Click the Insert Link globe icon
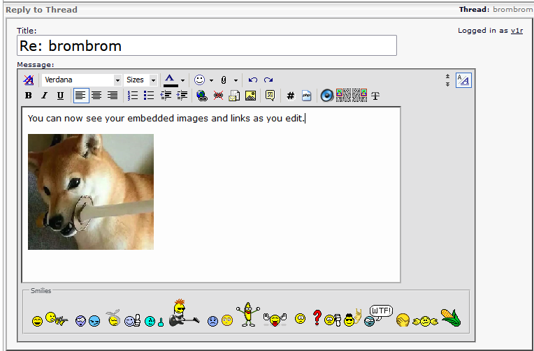Image resolution: width=534 pixels, height=351 pixels. [202, 96]
